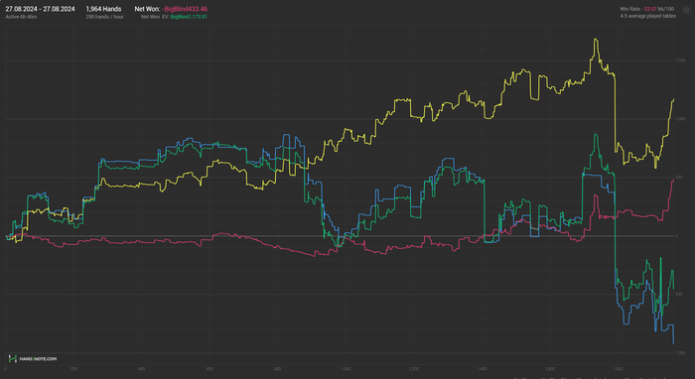Image resolution: width=695 pixels, height=379 pixels.
Task: Click y-axis label 1,500 on right
Action: 680,61
